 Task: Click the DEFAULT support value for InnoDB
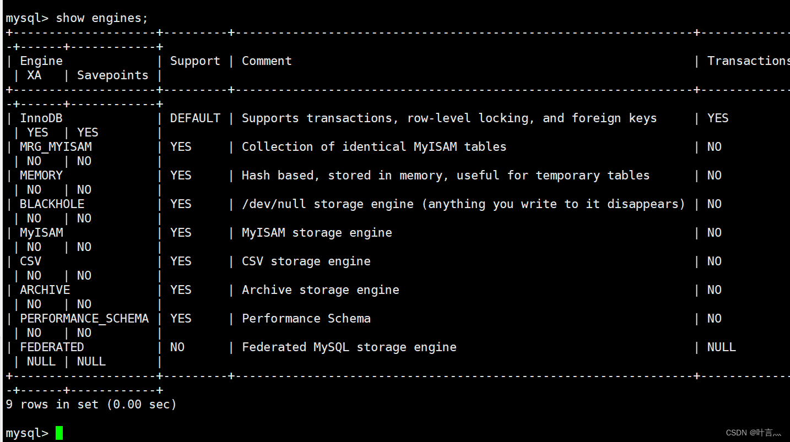[x=195, y=118]
